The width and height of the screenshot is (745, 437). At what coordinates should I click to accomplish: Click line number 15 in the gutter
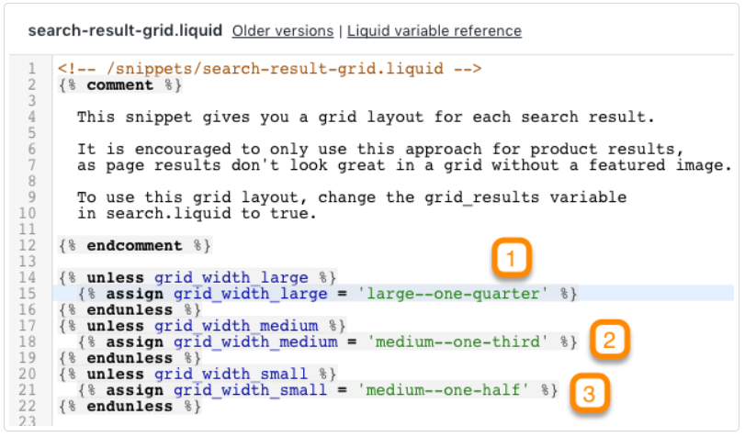27,294
